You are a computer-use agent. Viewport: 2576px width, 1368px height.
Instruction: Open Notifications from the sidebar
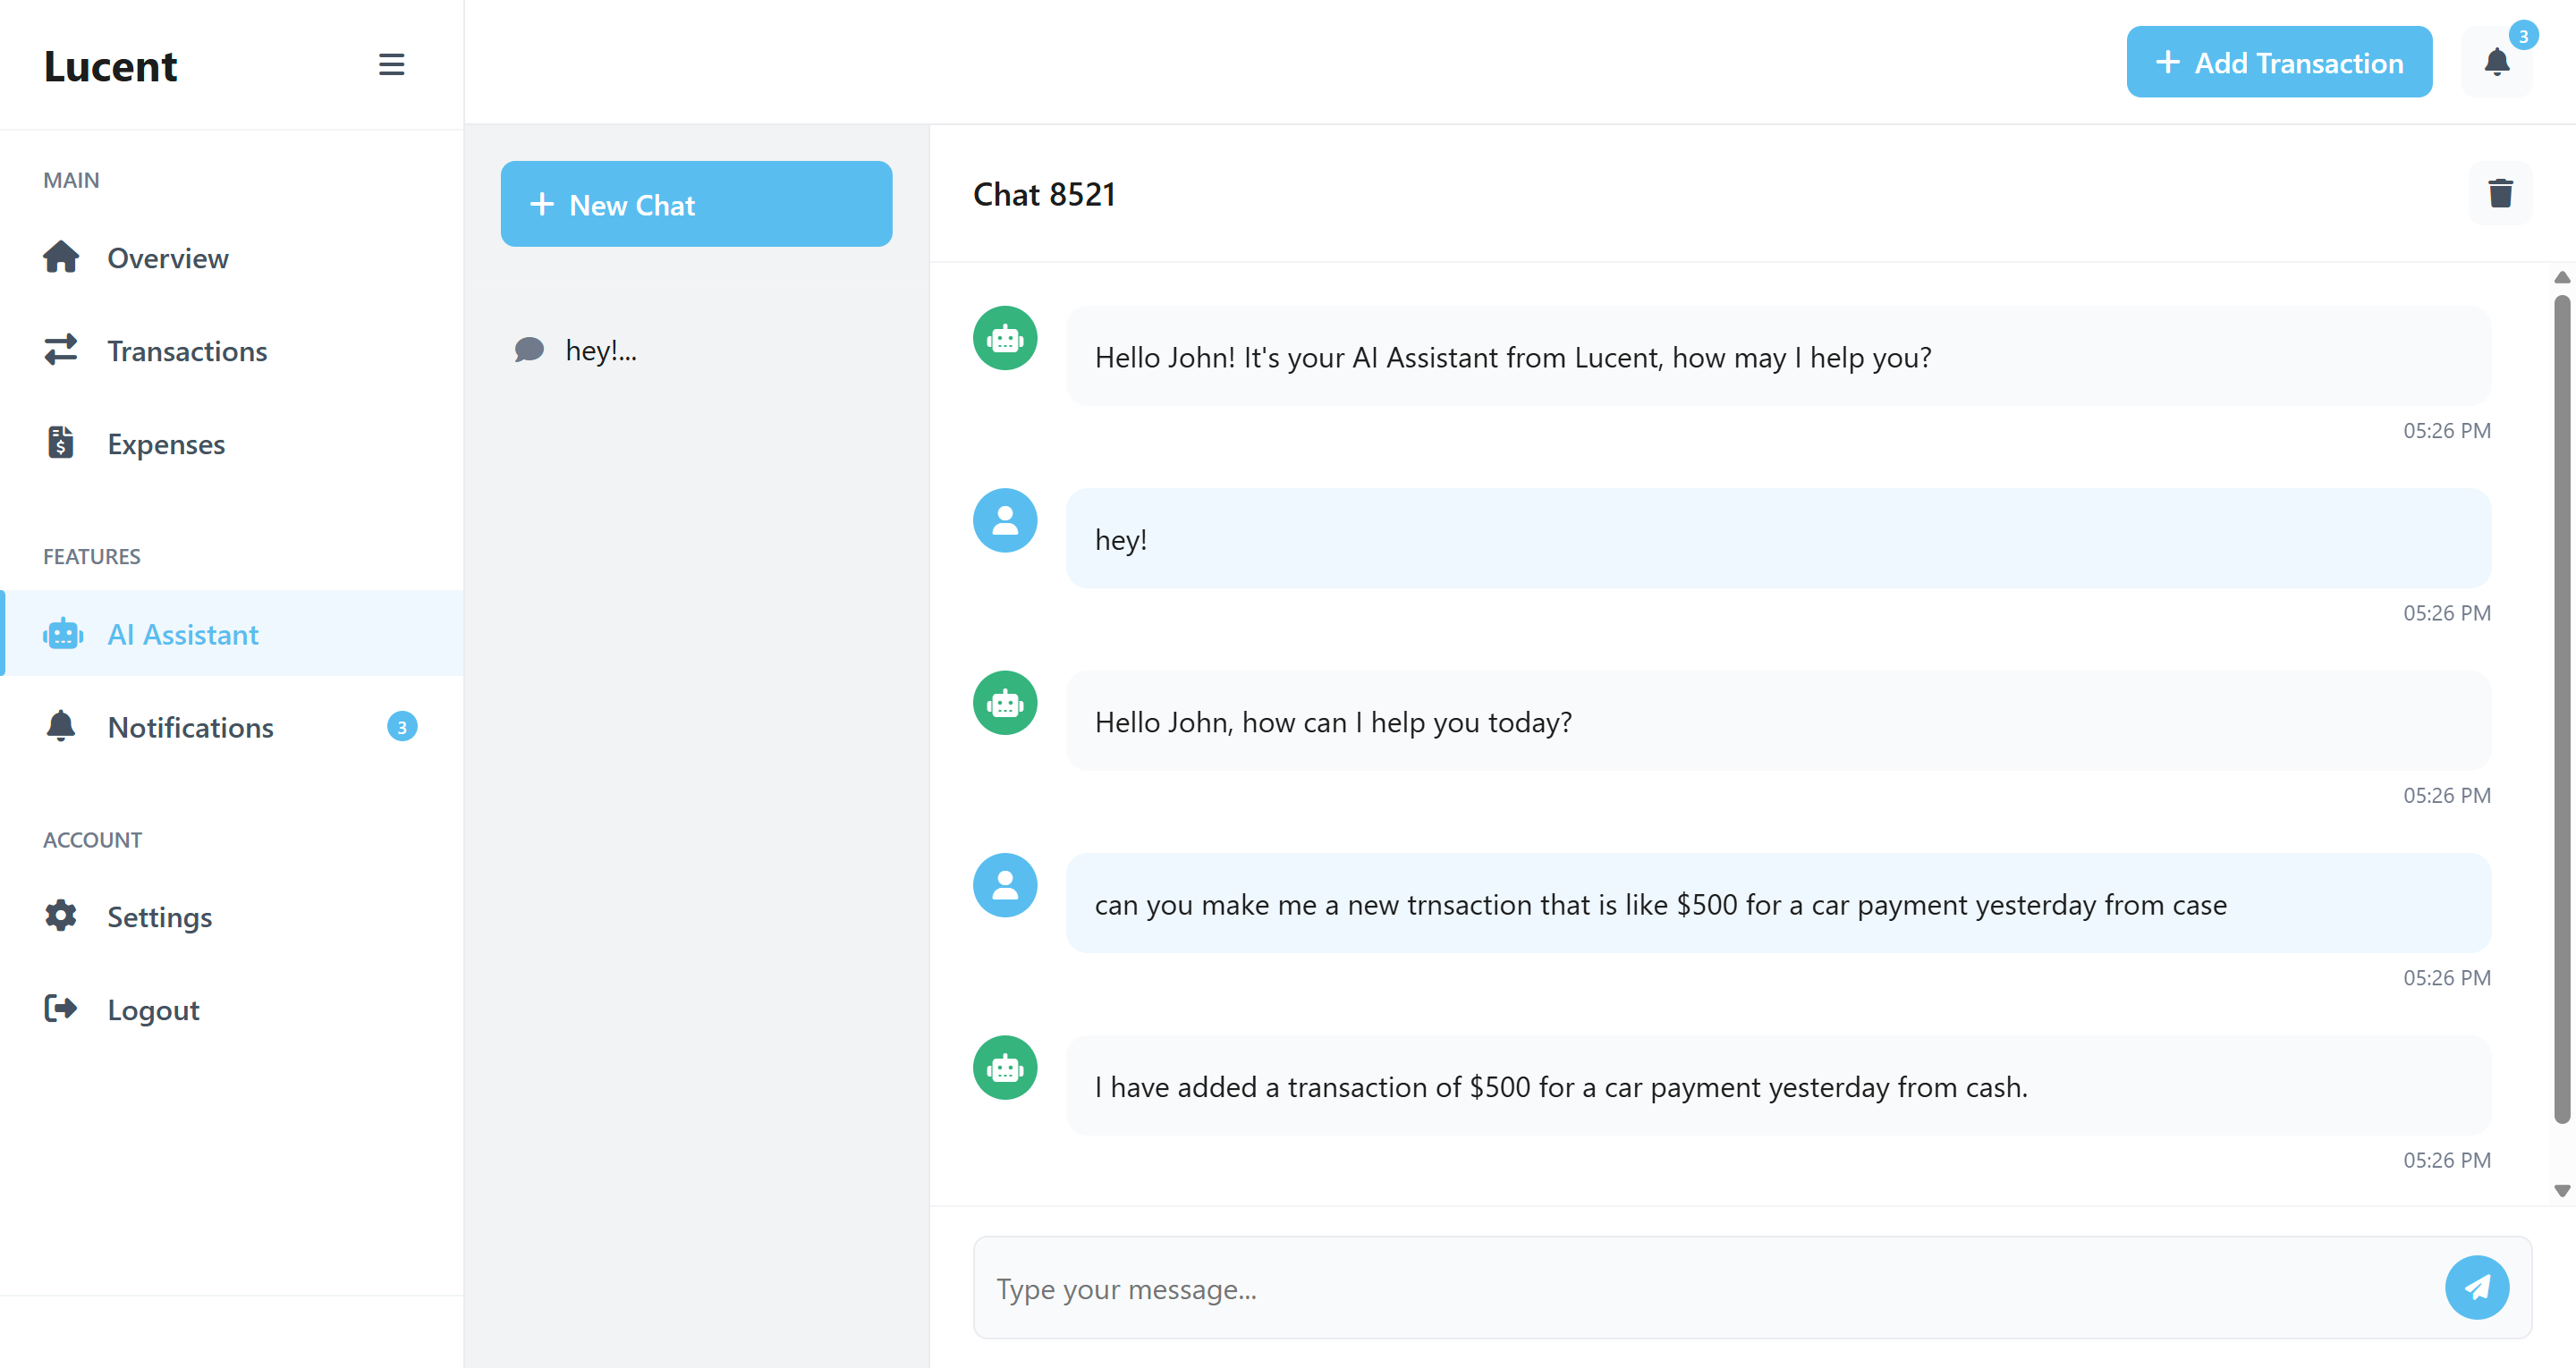pyautogui.click(x=190, y=727)
